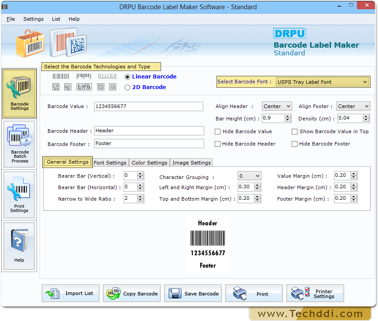Increase Bearer Bar (Vertical) value
Image resolution: width=378 pixels, height=321 pixels.
pos(140,174)
